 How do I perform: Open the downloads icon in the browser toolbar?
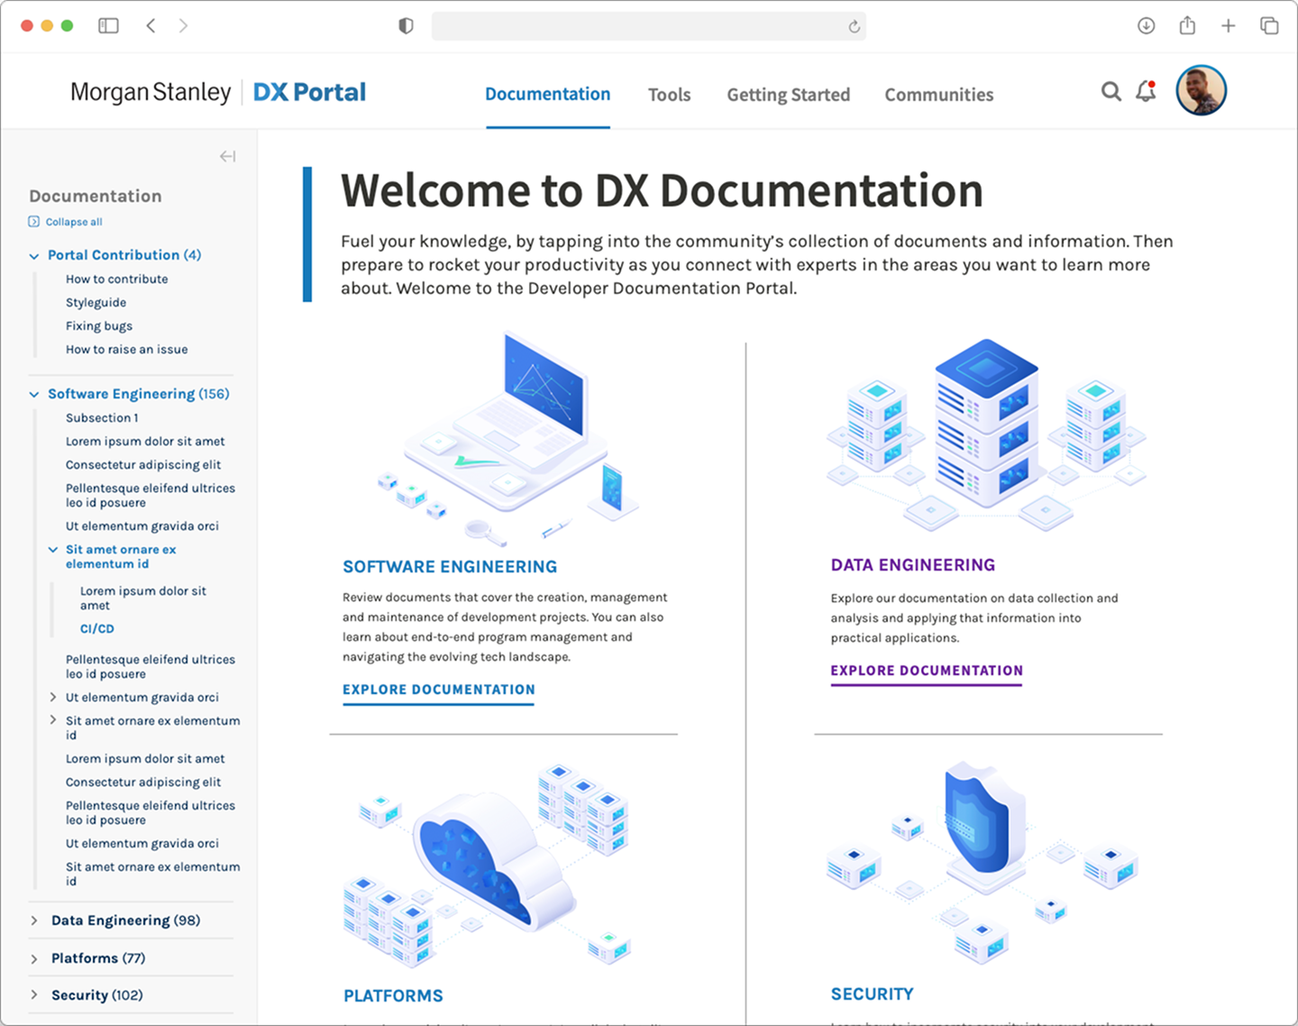click(x=1147, y=25)
